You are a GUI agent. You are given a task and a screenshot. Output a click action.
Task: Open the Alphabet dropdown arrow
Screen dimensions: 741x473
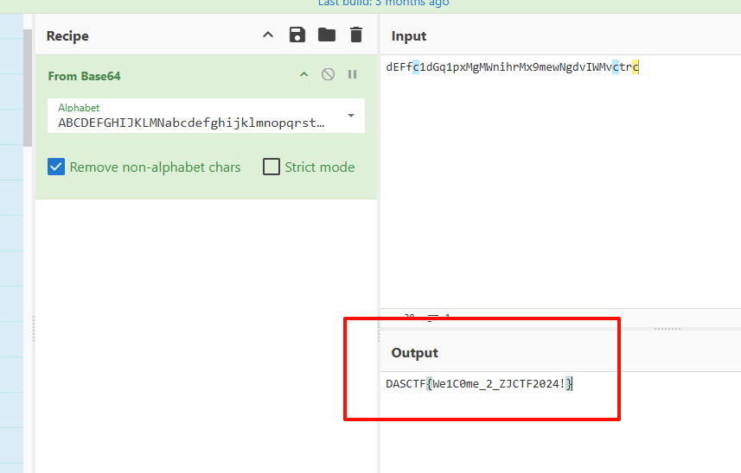(351, 116)
